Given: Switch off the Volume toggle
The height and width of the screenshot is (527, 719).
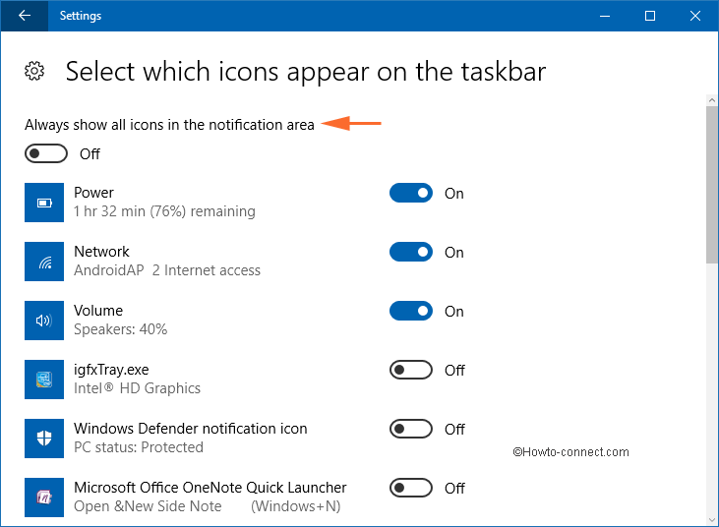Looking at the screenshot, I should tap(411, 311).
